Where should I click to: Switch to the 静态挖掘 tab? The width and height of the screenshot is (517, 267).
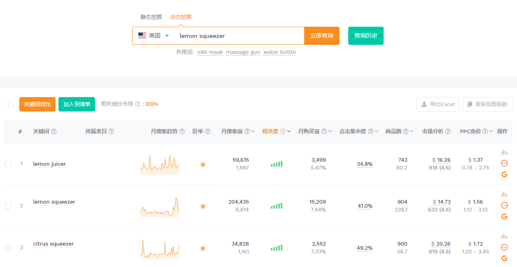point(151,17)
